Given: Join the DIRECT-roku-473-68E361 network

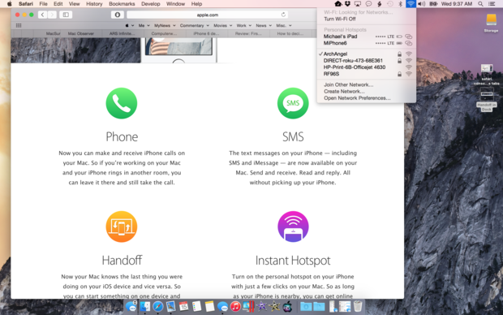Looking at the screenshot, I should point(367,61).
